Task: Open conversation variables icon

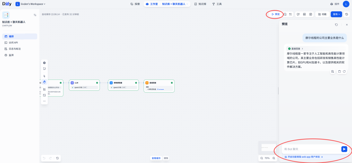Action: [298, 14]
